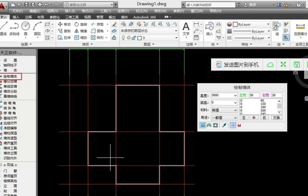Click the Open folder icon in quick toolbar
Image resolution: width=308 pixels, height=196 pixels.
click(19, 5)
